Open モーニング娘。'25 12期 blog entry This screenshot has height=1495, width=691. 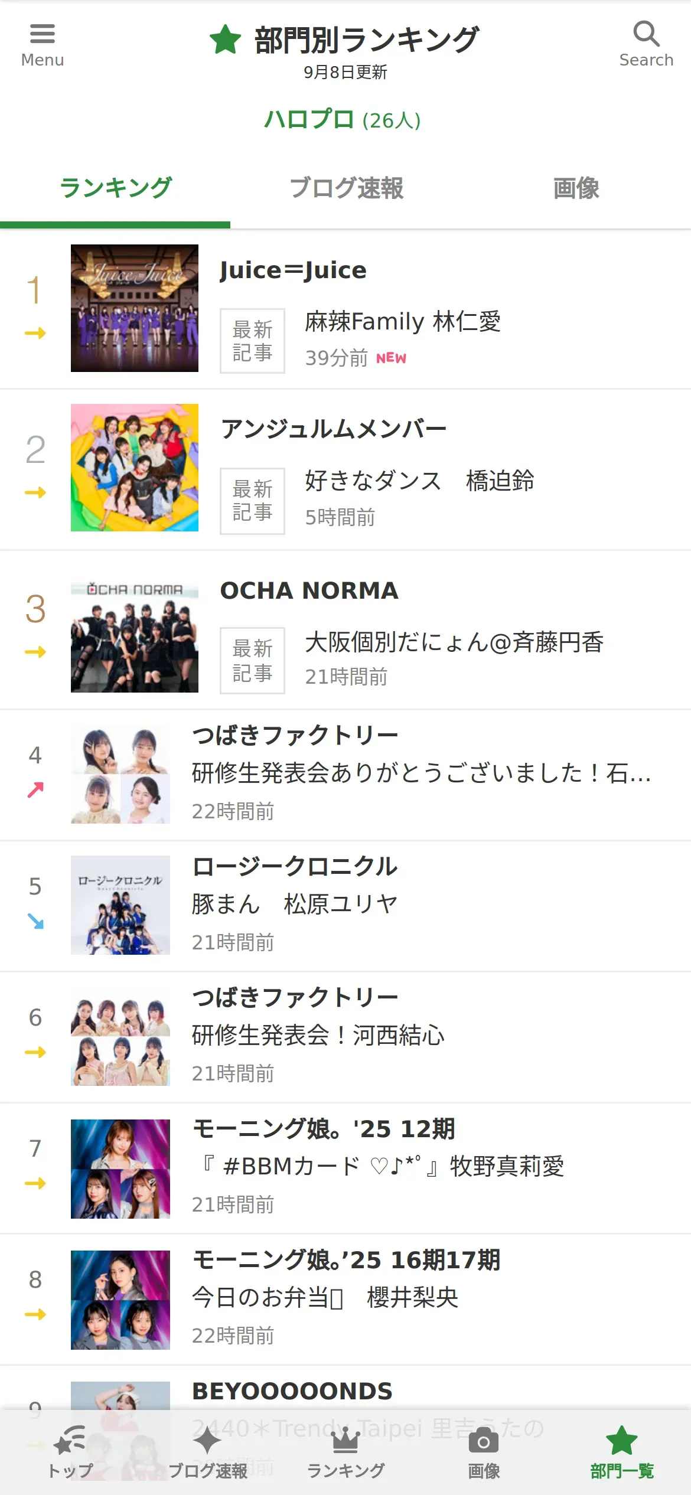(324, 1129)
